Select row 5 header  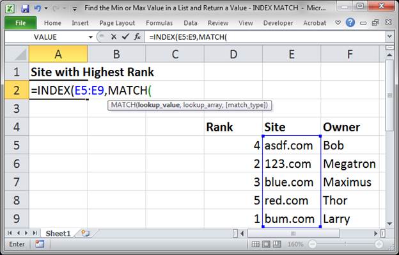point(17,145)
